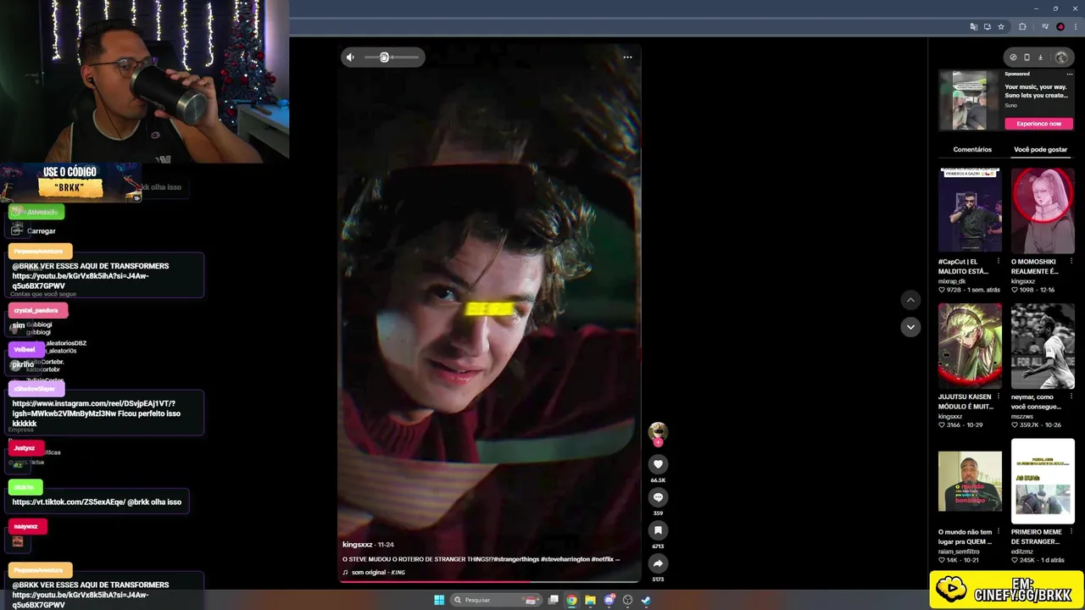Open sponsored ad three-dot menu
Screen dimensions: 1085x610
(1070, 75)
